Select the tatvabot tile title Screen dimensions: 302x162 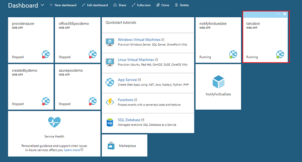click(x=253, y=24)
